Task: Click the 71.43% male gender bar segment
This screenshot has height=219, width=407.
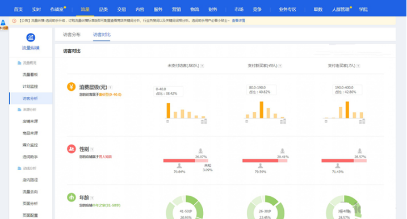Action: 337,161
